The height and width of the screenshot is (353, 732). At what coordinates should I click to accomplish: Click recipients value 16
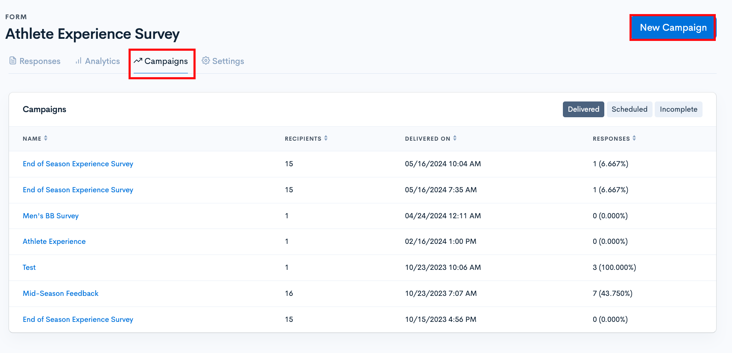[x=289, y=293]
